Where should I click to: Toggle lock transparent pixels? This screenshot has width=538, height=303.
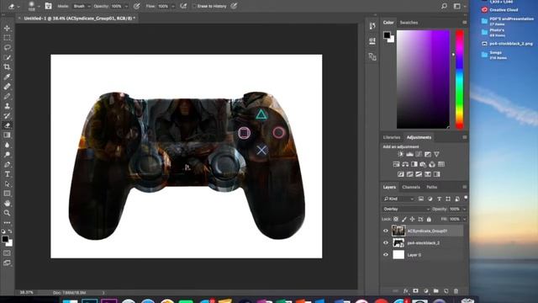[396, 219]
